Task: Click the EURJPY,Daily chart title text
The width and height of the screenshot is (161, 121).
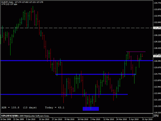Action: pyautogui.click(x=7, y=2)
